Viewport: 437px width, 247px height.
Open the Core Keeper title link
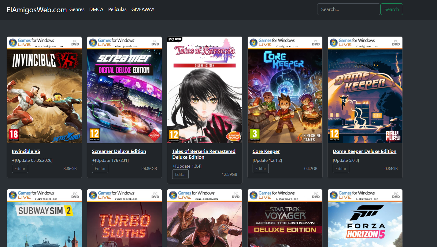[x=266, y=151]
